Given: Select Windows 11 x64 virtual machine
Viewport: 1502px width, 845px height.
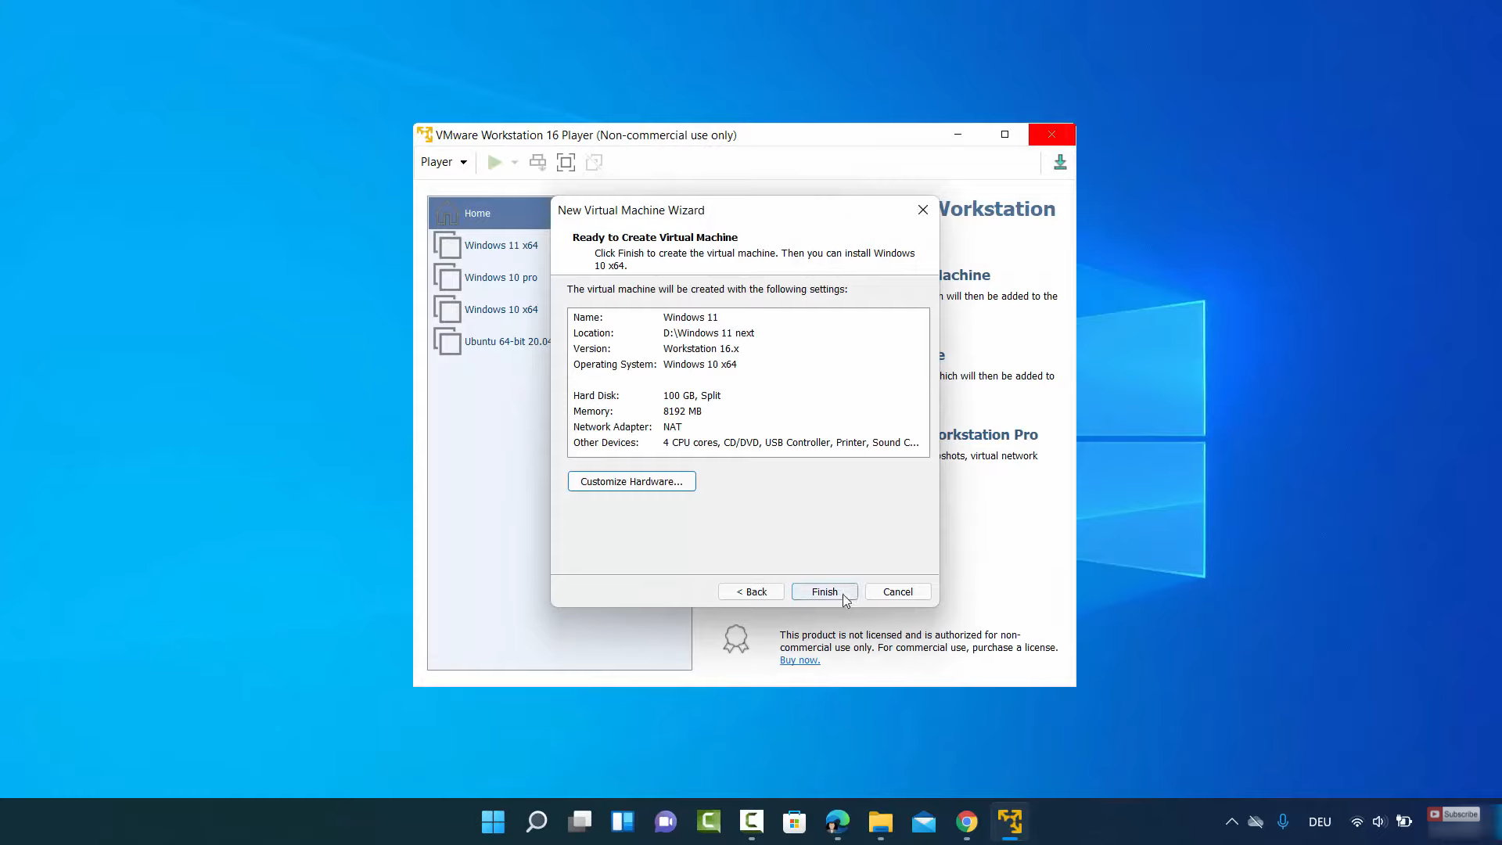Looking at the screenshot, I should (x=501, y=245).
